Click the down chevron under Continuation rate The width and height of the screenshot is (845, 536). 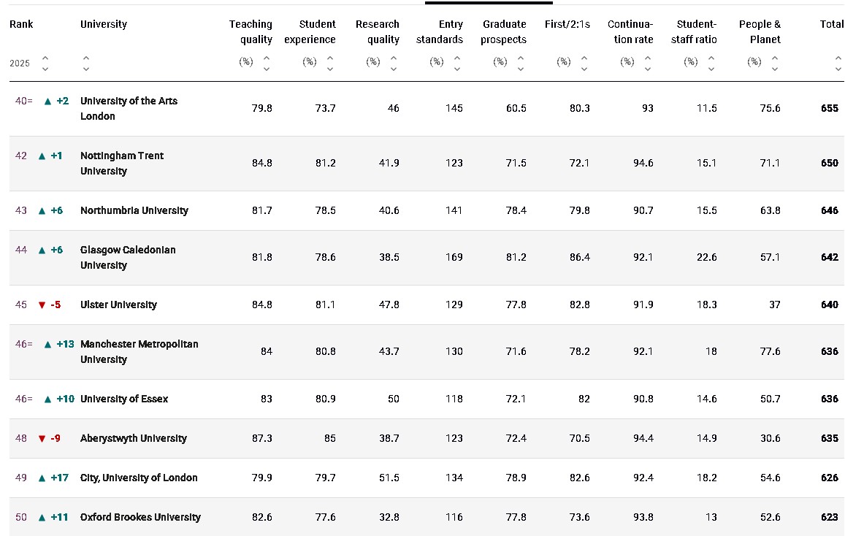(648, 69)
